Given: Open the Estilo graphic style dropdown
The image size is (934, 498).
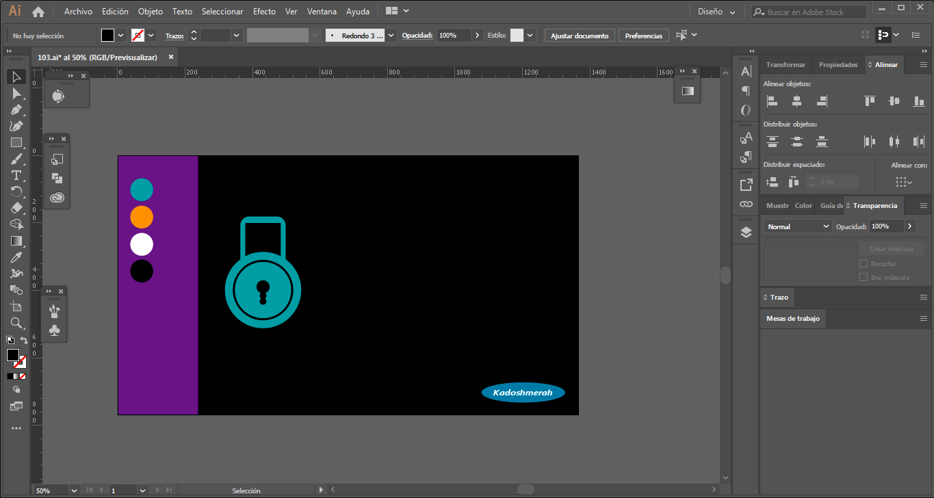Looking at the screenshot, I should [530, 35].
